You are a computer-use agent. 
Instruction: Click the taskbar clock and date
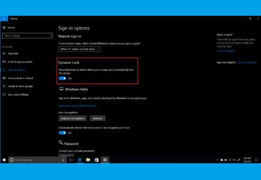247,160
